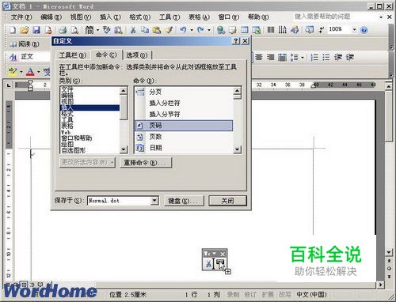Click category list scroll down arrow
The image size is (396, 302).
click(x=124, y=149)
